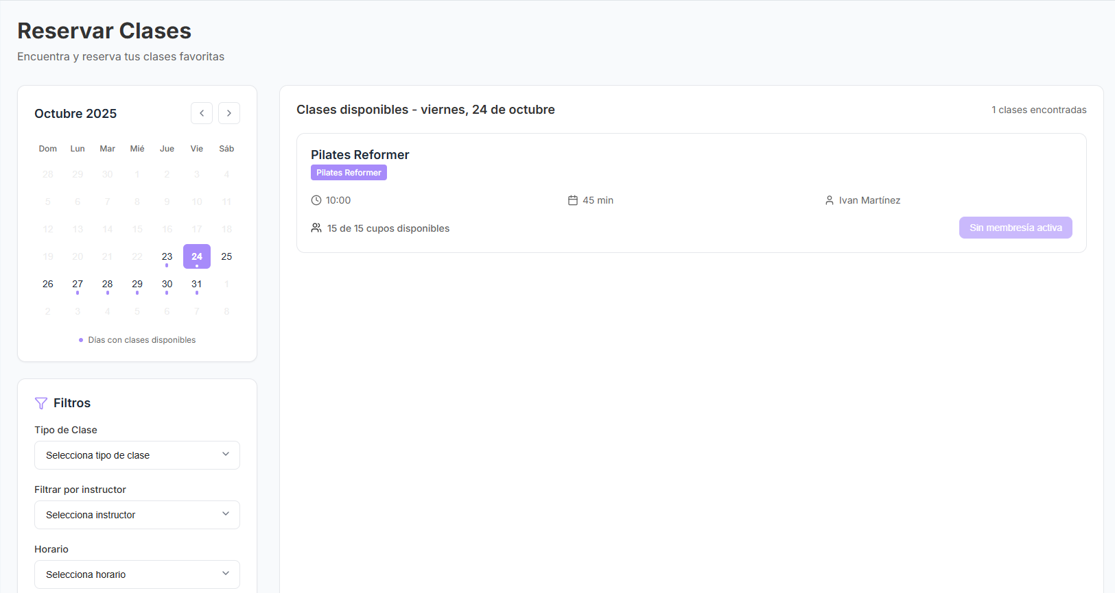Click the Mié weekday column header
The height and width of the screenshot is (593, 1115).
pos(137,149)
